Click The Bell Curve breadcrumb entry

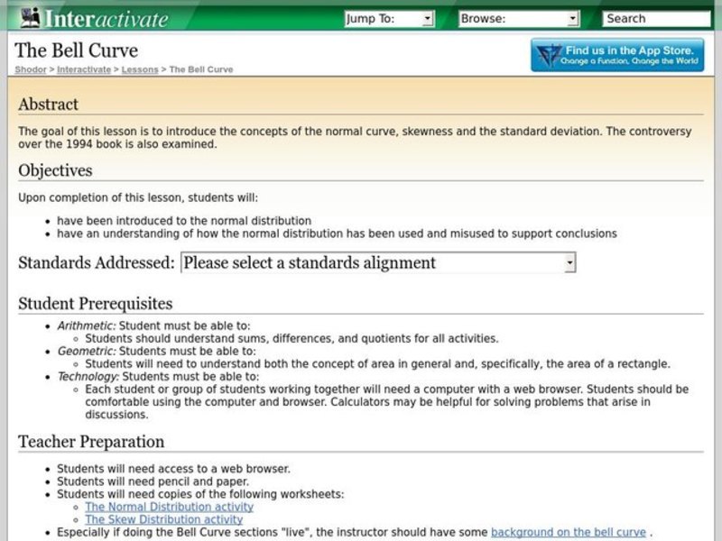tap(200, 69)
